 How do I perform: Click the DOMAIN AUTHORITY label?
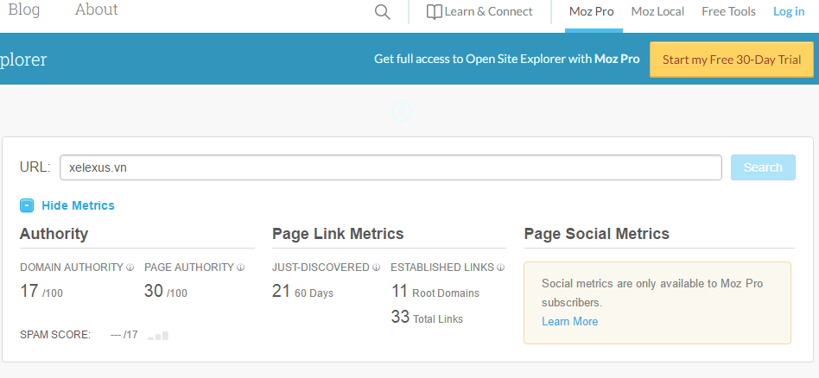[x=72, y=268]
